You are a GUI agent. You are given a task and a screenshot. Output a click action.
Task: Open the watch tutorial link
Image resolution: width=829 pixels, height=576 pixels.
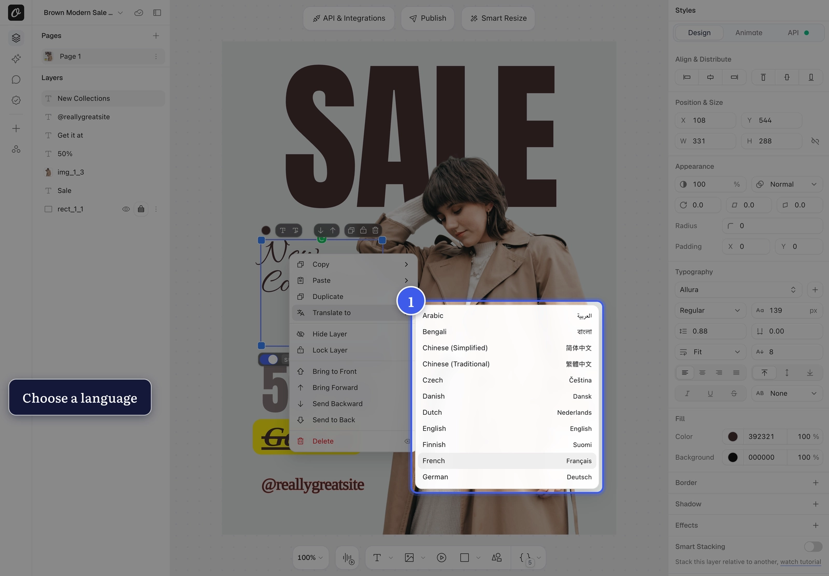tap(801, 562)
